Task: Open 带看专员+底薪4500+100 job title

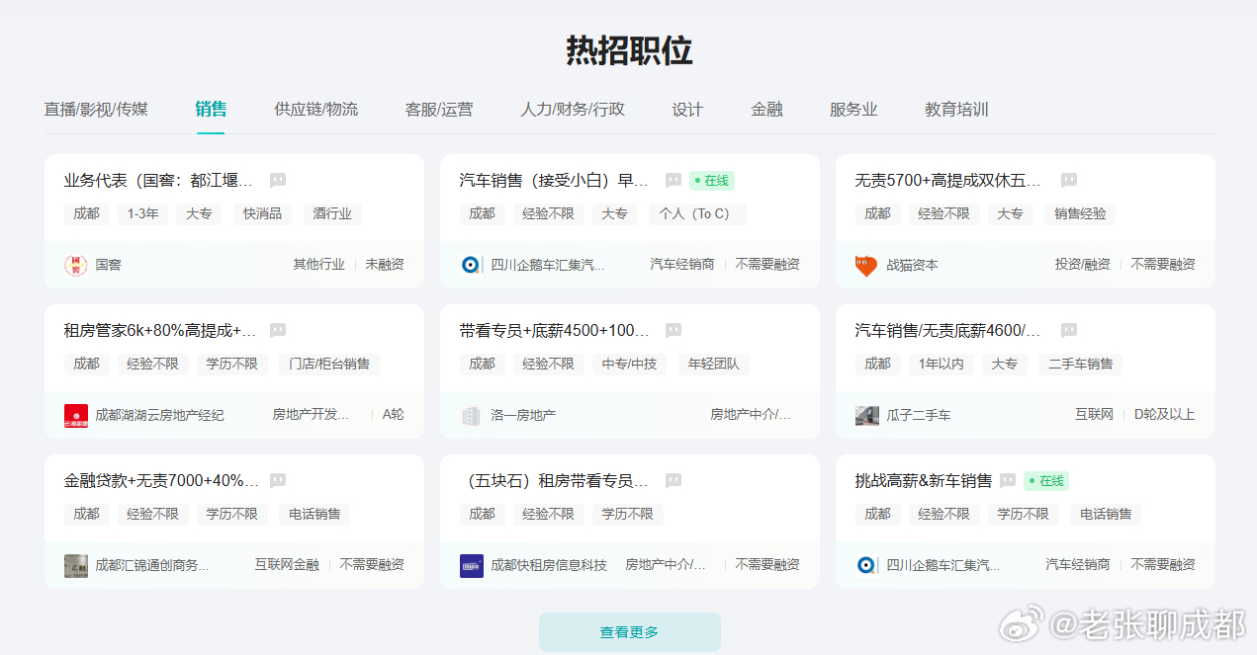Action: (x=554, y=331)
